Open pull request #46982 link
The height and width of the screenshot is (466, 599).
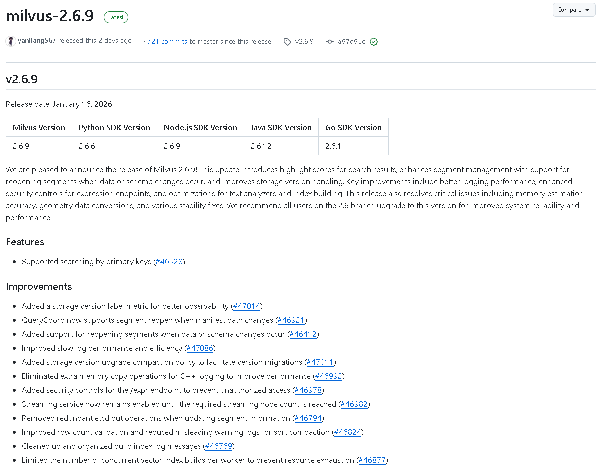(x=354, y=404)
